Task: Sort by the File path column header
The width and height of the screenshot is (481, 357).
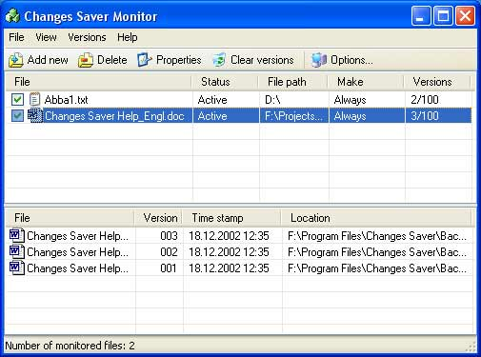Action: click(293, 82)
